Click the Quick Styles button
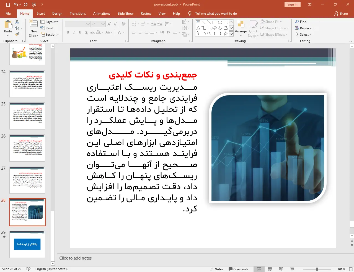The image size is (354, 272). coord(253,29)
